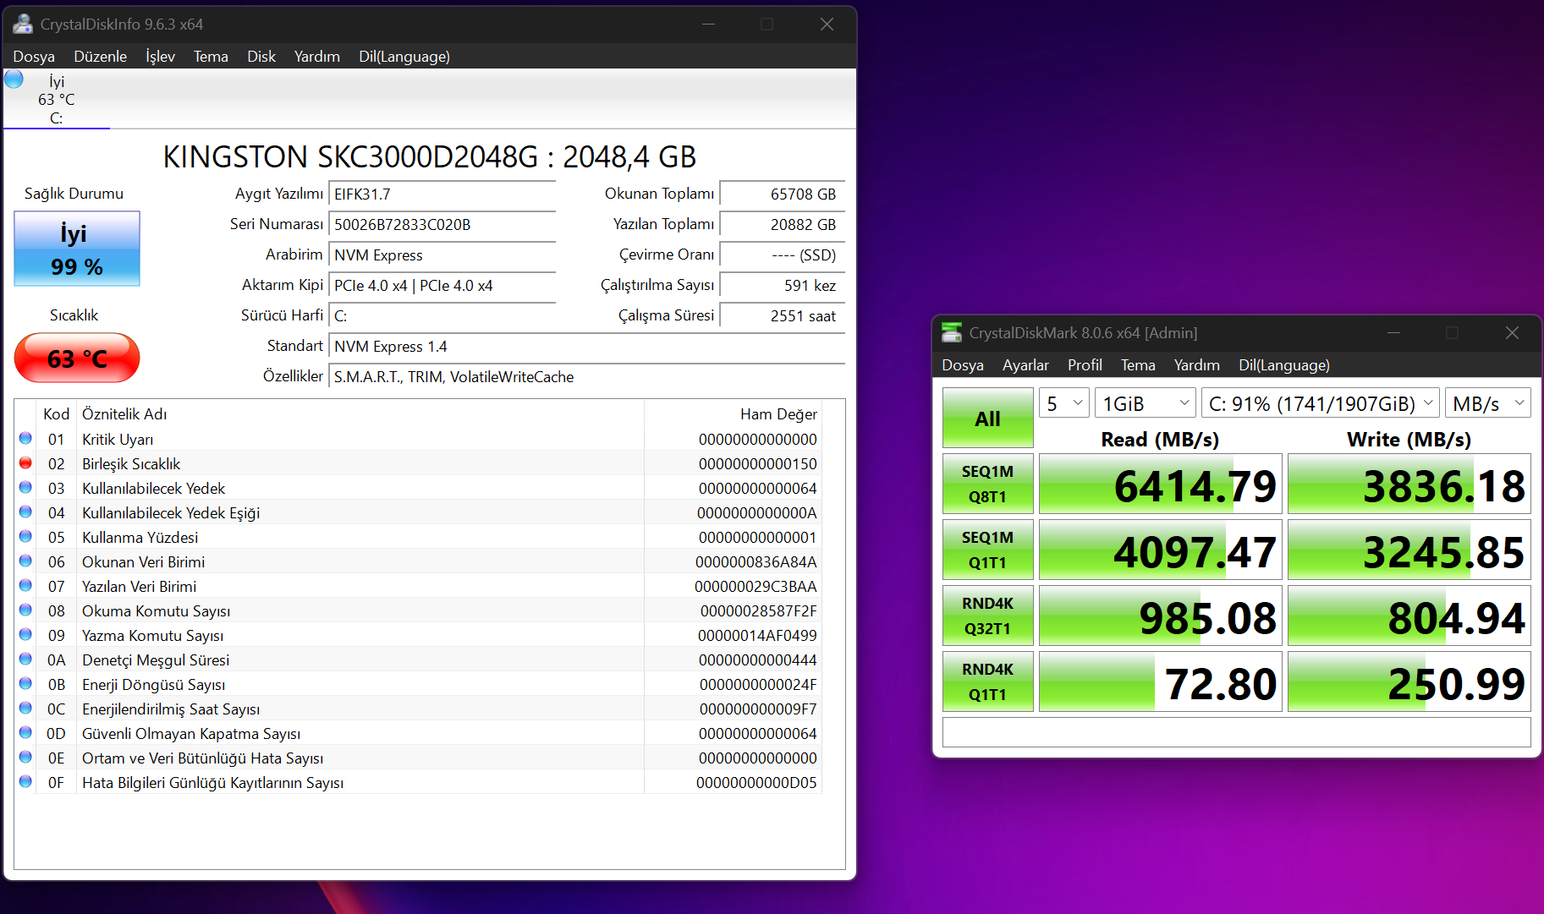Open Tema menu in CrystalDiskInfo
This screenshot has width=1544, height=914.
tap(211, 57)
